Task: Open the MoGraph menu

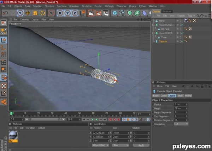Action: tap(109, 6)
